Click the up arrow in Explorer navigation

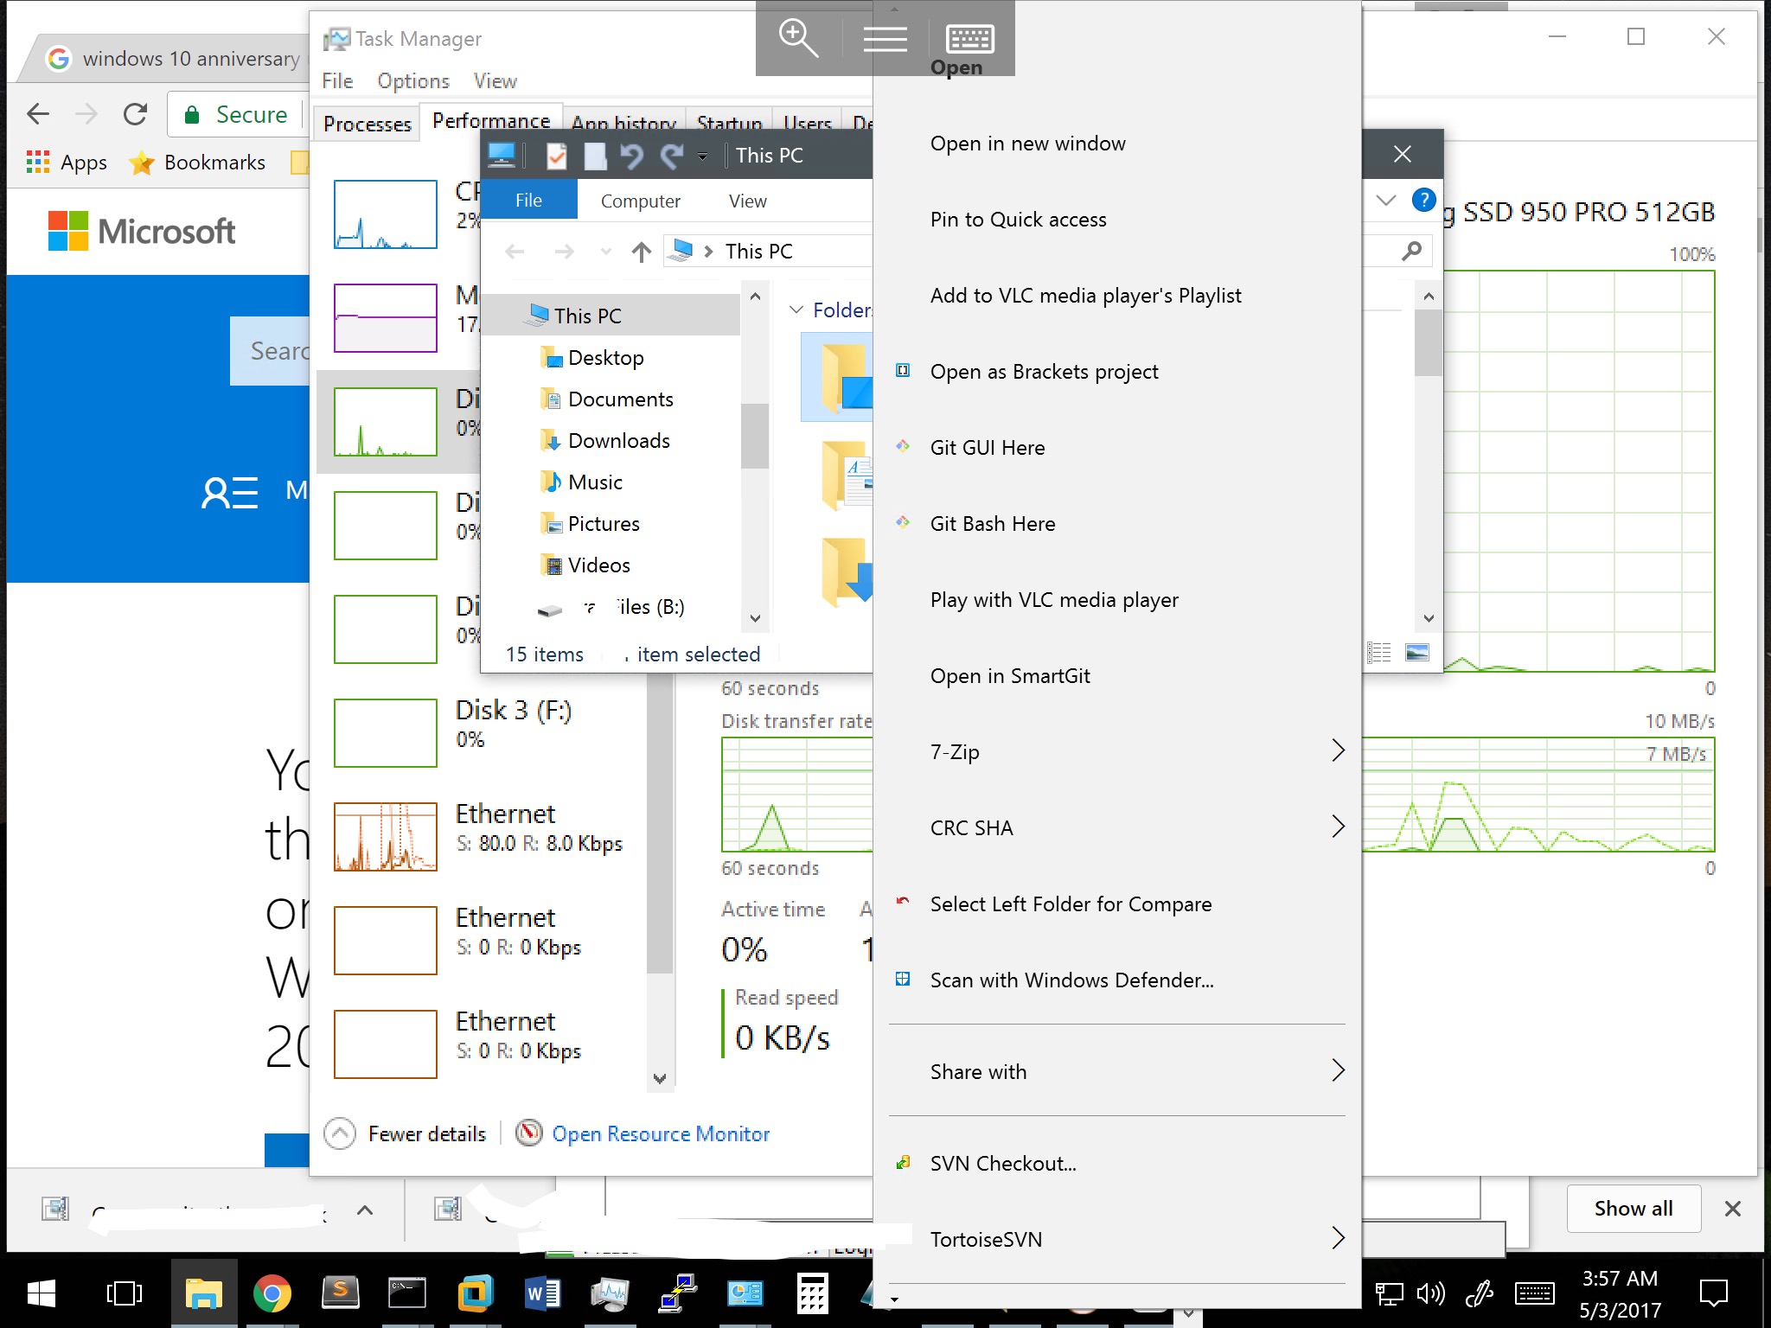(x=641, y=252)
